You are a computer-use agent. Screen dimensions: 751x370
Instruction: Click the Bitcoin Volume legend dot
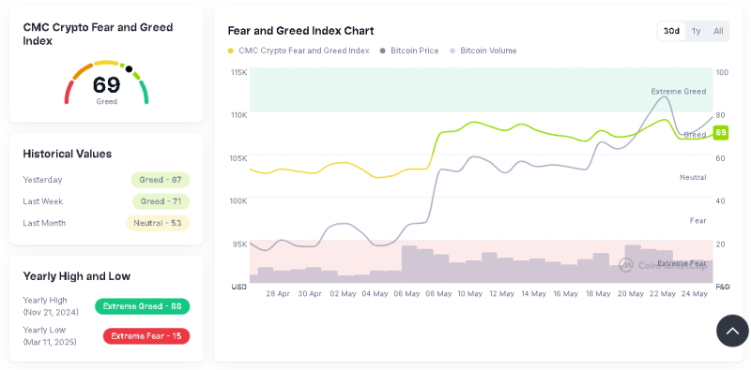click(x=452, y=51)
